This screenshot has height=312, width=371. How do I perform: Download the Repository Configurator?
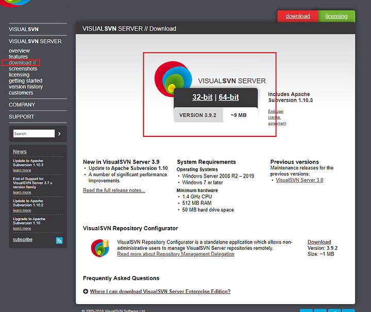pyautogui.click(x=319, y=242)
